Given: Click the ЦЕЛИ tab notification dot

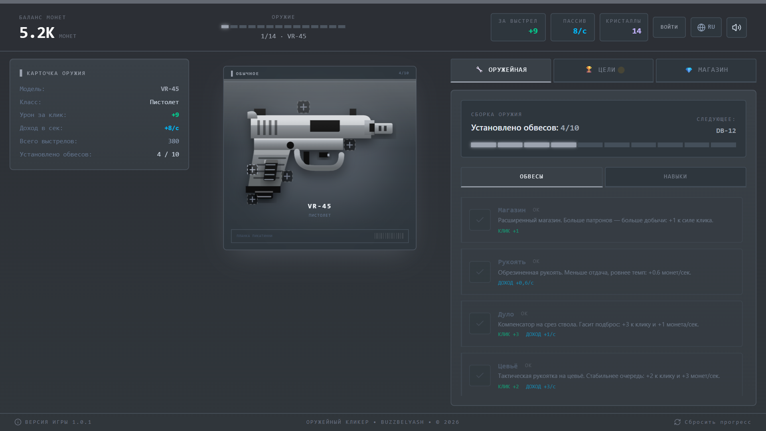Looking at the screenshot, I should coord(621,70).
